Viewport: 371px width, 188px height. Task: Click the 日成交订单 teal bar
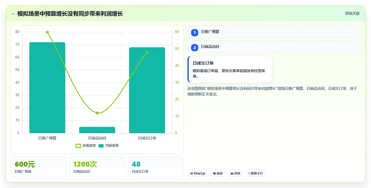(x=147, y=90)
